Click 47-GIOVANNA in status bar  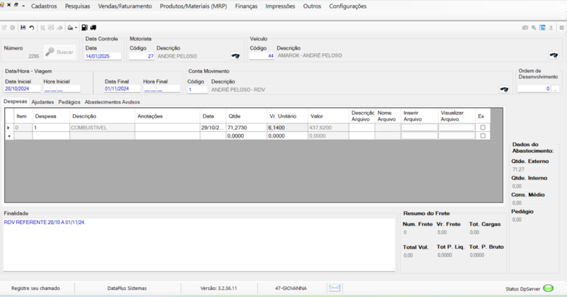pyautogui.click(x=291, y=288)
